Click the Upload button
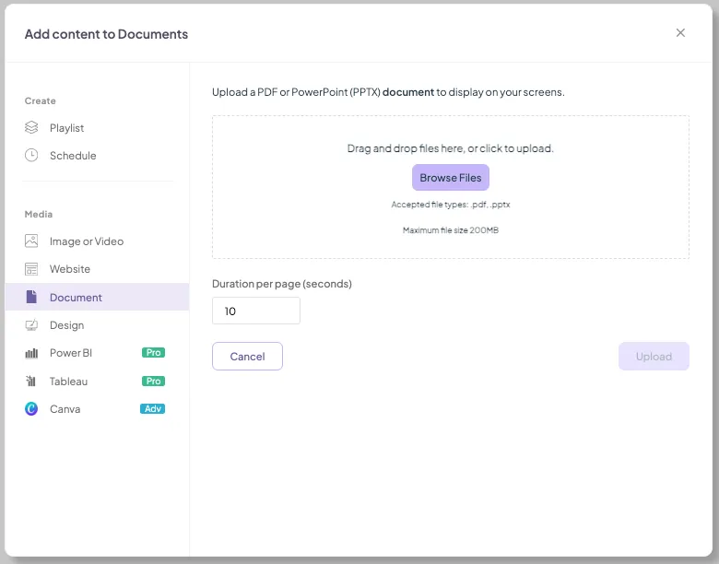Viewport: 719px width, 564px height. 654,357
